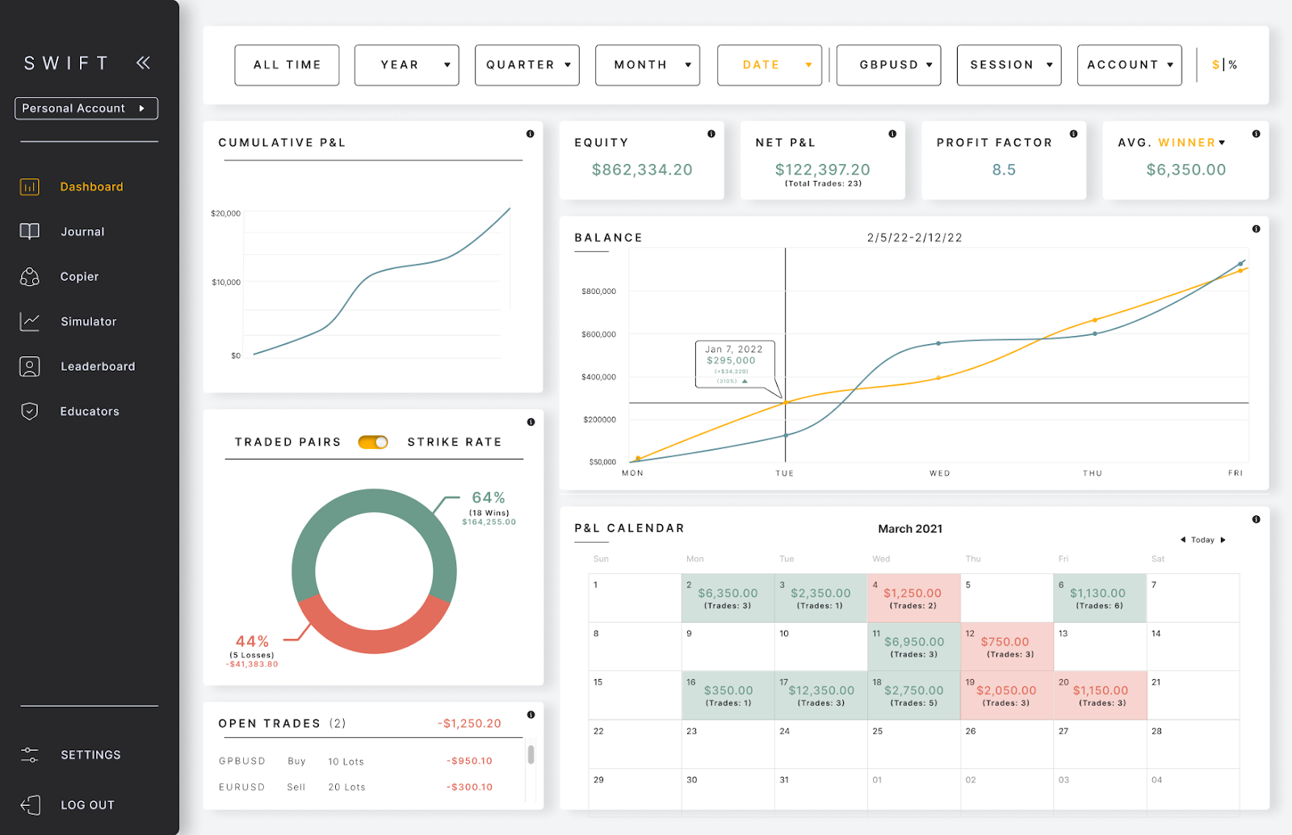Select the ALL TIME filter button
1292x835 pixels.
pos(287,65)
